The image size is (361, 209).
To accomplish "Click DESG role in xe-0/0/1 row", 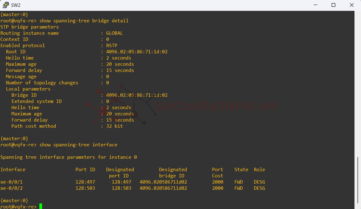I will tap(260, 182).
